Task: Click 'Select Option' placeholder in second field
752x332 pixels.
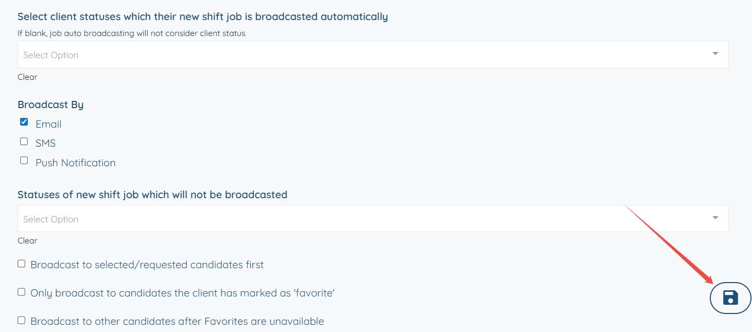Action: click(51, 219)
